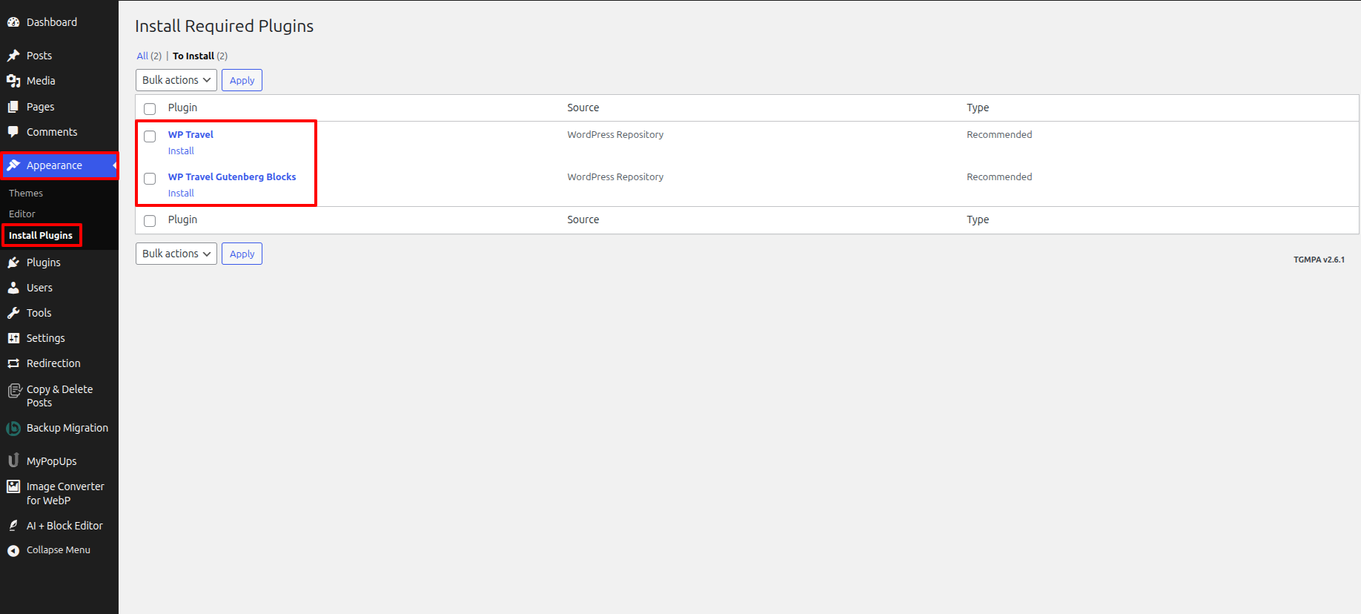
Task: Click the bottom Apply button
Action: pyautogui.click(x=242, y=254)
